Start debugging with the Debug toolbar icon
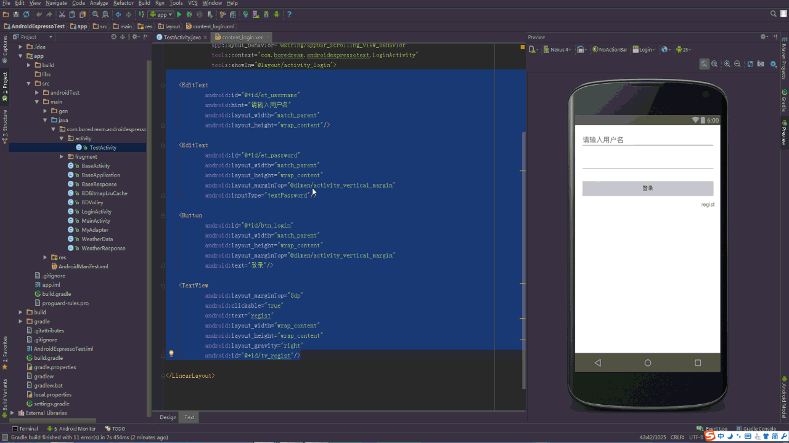 point(189,14)
